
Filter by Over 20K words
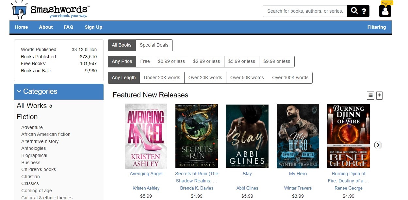[205, 78]
